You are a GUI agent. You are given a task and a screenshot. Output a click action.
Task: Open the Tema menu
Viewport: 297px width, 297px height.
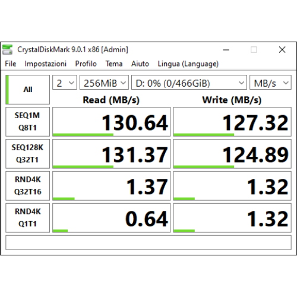point(114,64)
